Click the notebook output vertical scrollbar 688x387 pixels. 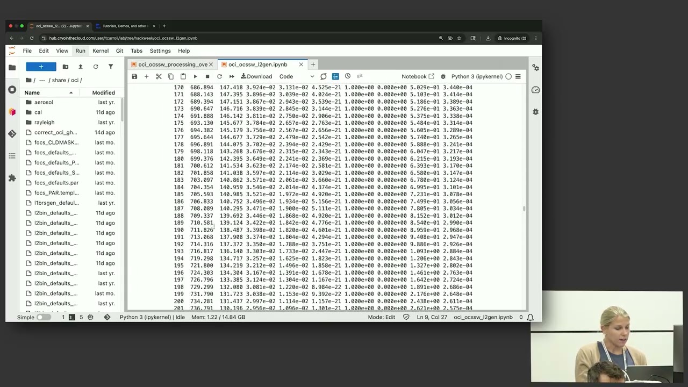pyautogui.click(x=524, y=209)
